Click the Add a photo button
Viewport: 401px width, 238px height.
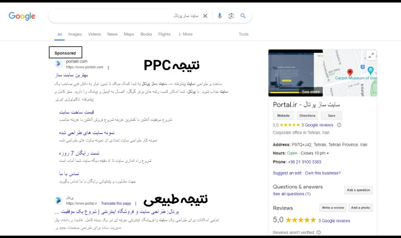click(x=360, y=208)
